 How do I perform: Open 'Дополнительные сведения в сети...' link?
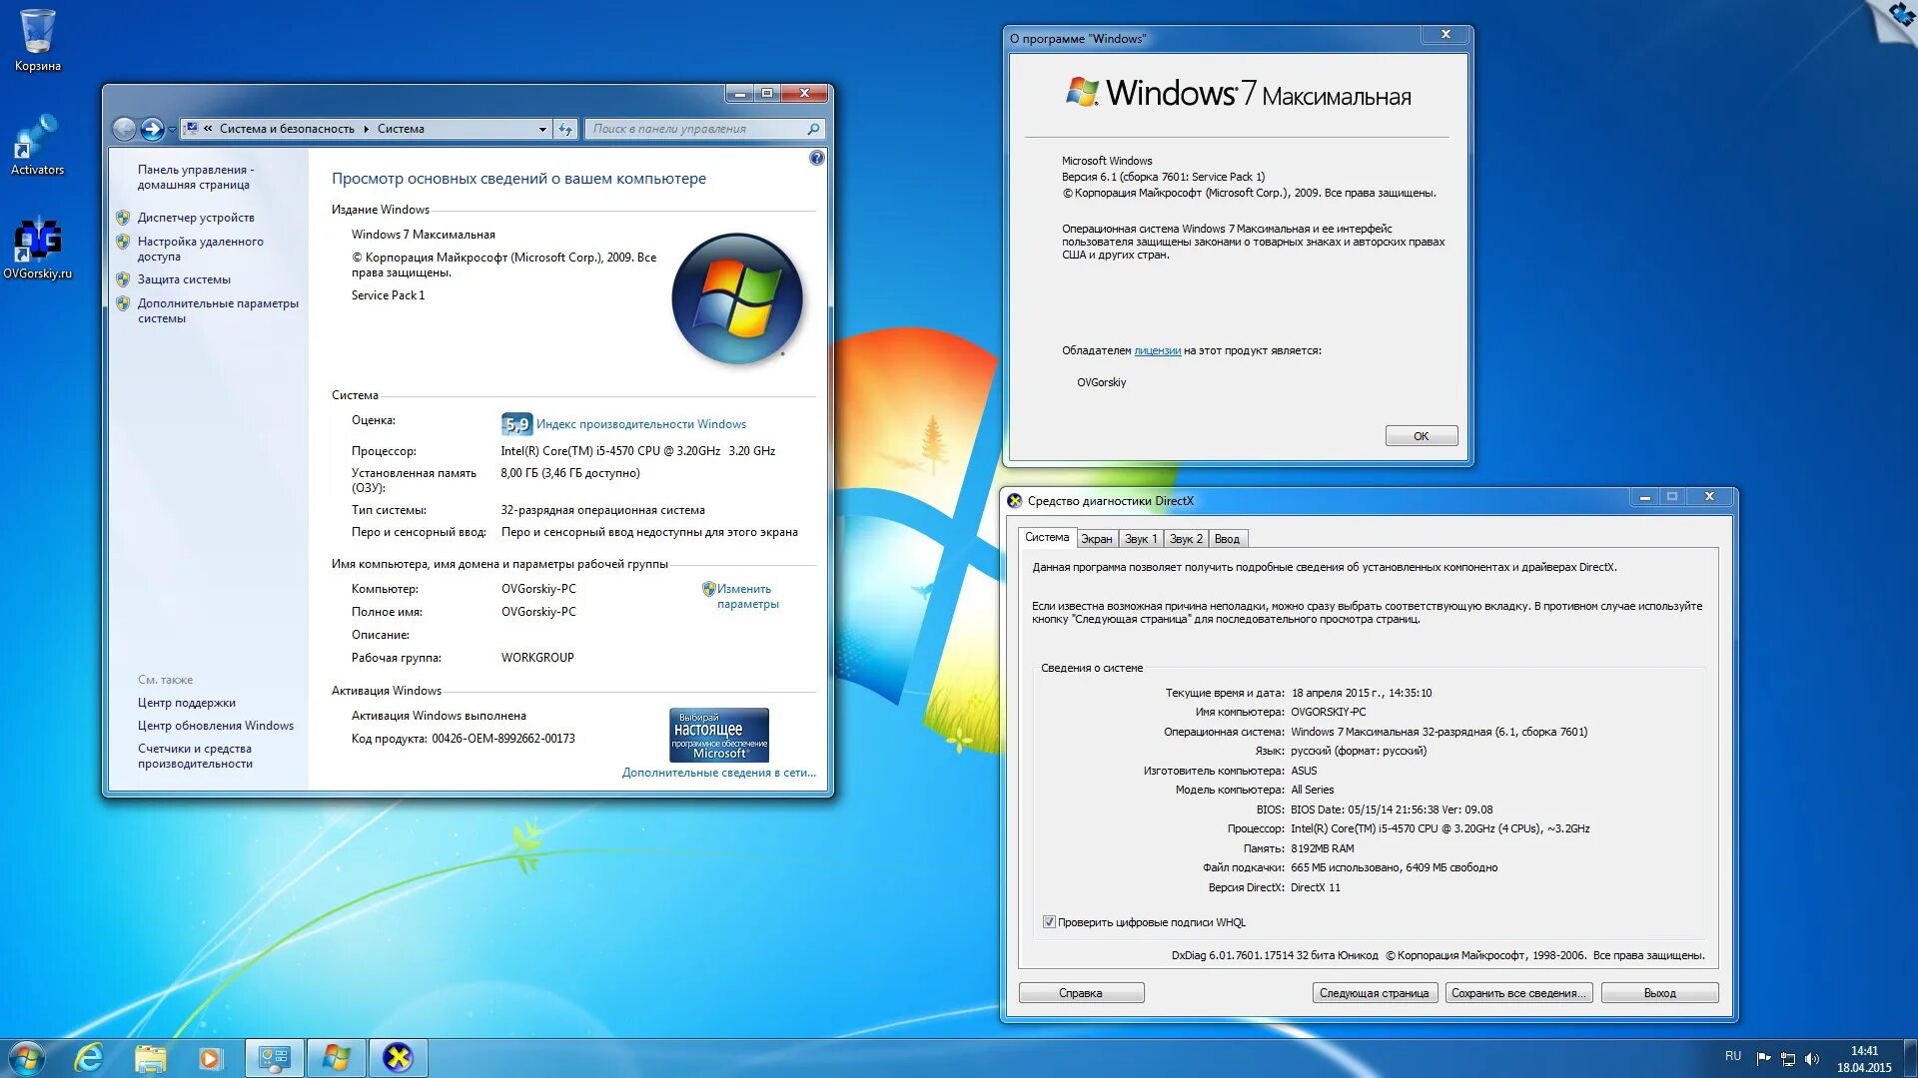point(719,773)
